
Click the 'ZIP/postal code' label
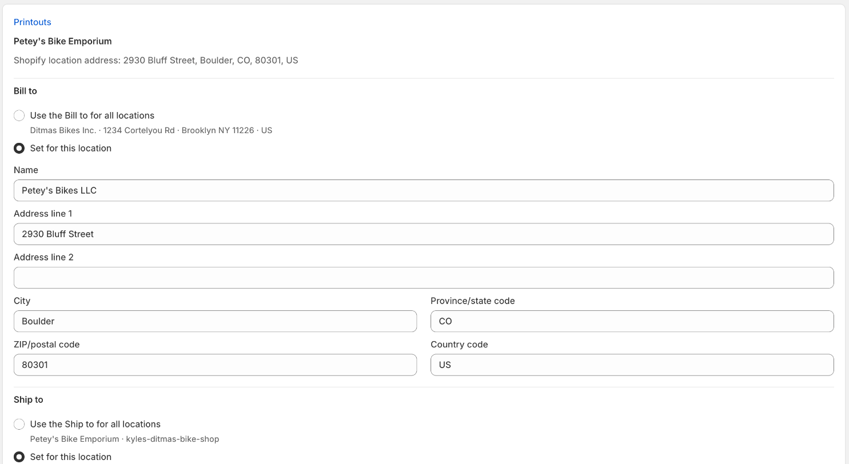tap(47, 345)
